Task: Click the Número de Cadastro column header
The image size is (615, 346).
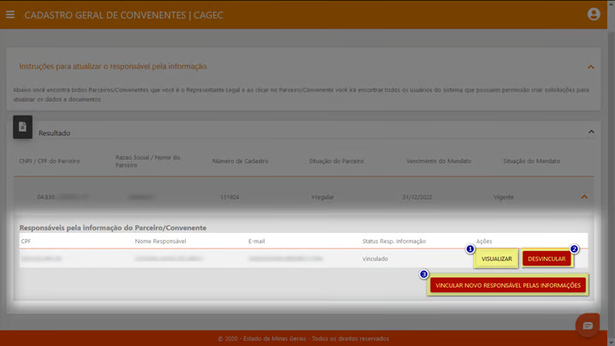Action: (240, 161)
